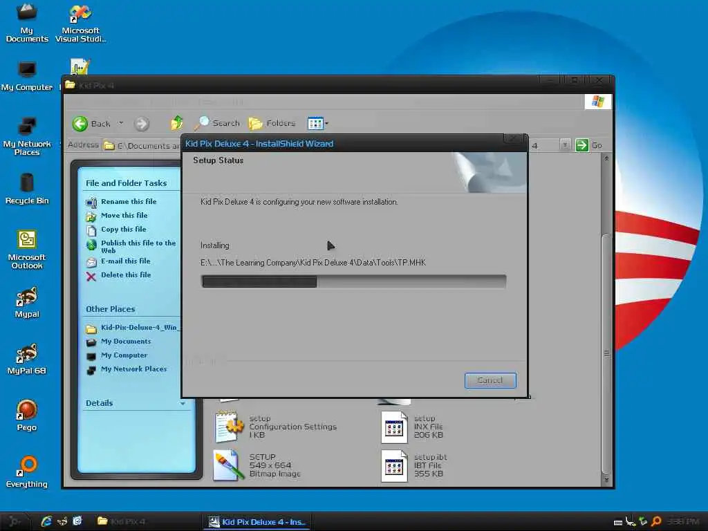Cancel the Kid Pix Deluxe 4 installation
Screen dimensions: 708x531
pos(490,380)
